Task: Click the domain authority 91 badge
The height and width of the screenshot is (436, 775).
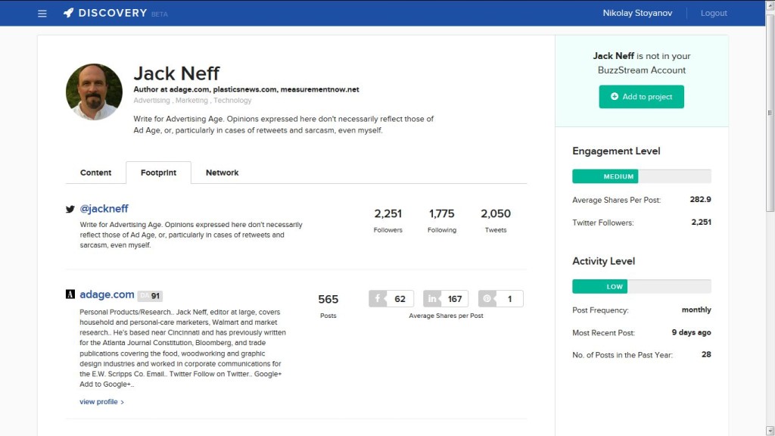Action: pos(150,296)
